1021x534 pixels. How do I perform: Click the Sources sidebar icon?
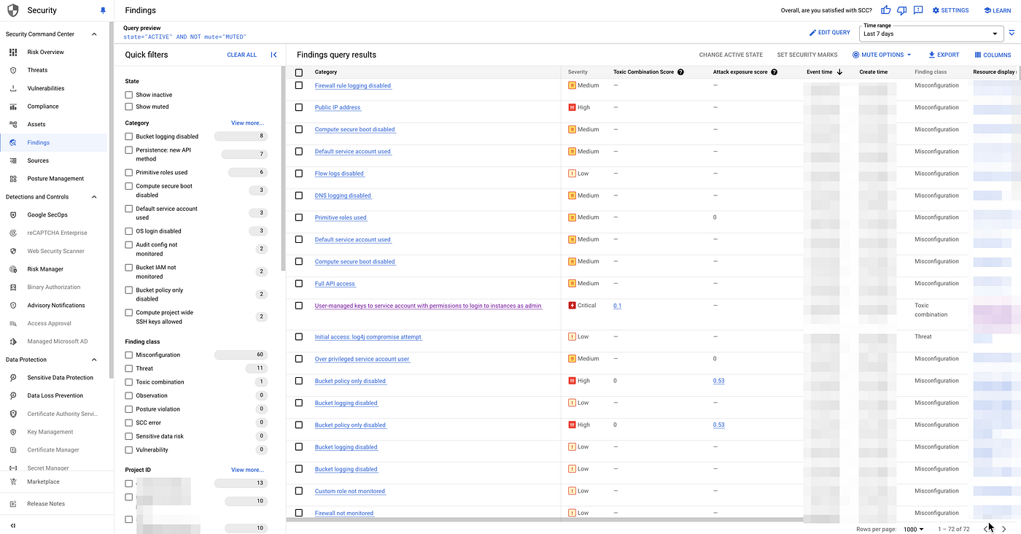13,160
